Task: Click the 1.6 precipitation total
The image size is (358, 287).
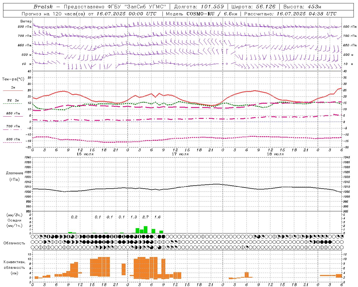Action: pos(157,217)
